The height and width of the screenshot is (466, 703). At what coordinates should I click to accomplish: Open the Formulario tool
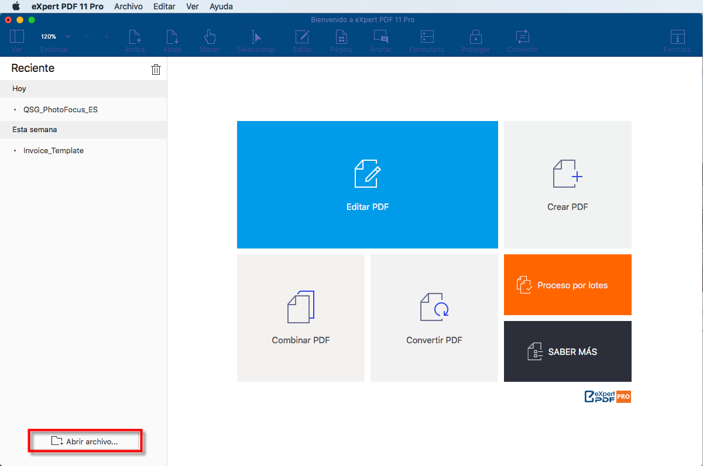pyautogui.click(x=427, y=37)
